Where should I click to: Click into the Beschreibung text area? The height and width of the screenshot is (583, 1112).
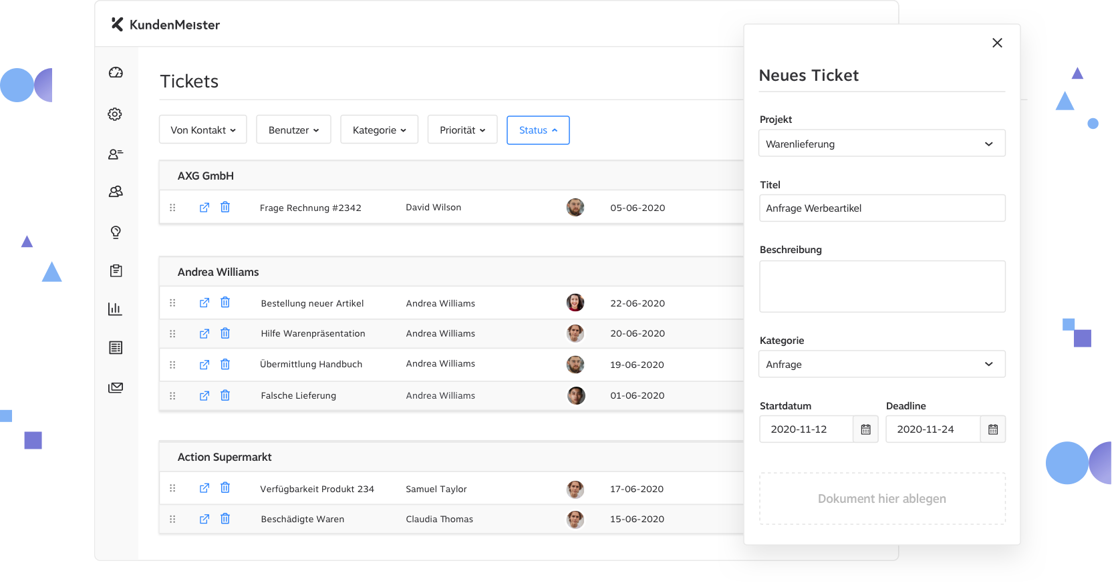[x=881, y=286]
